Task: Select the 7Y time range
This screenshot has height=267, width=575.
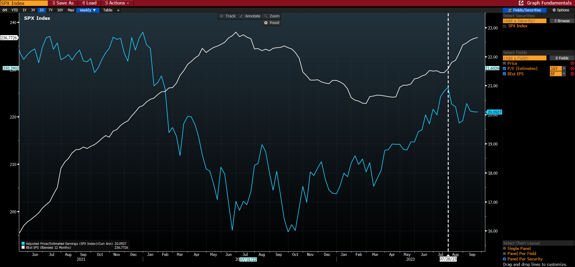Action: [50, 10]
